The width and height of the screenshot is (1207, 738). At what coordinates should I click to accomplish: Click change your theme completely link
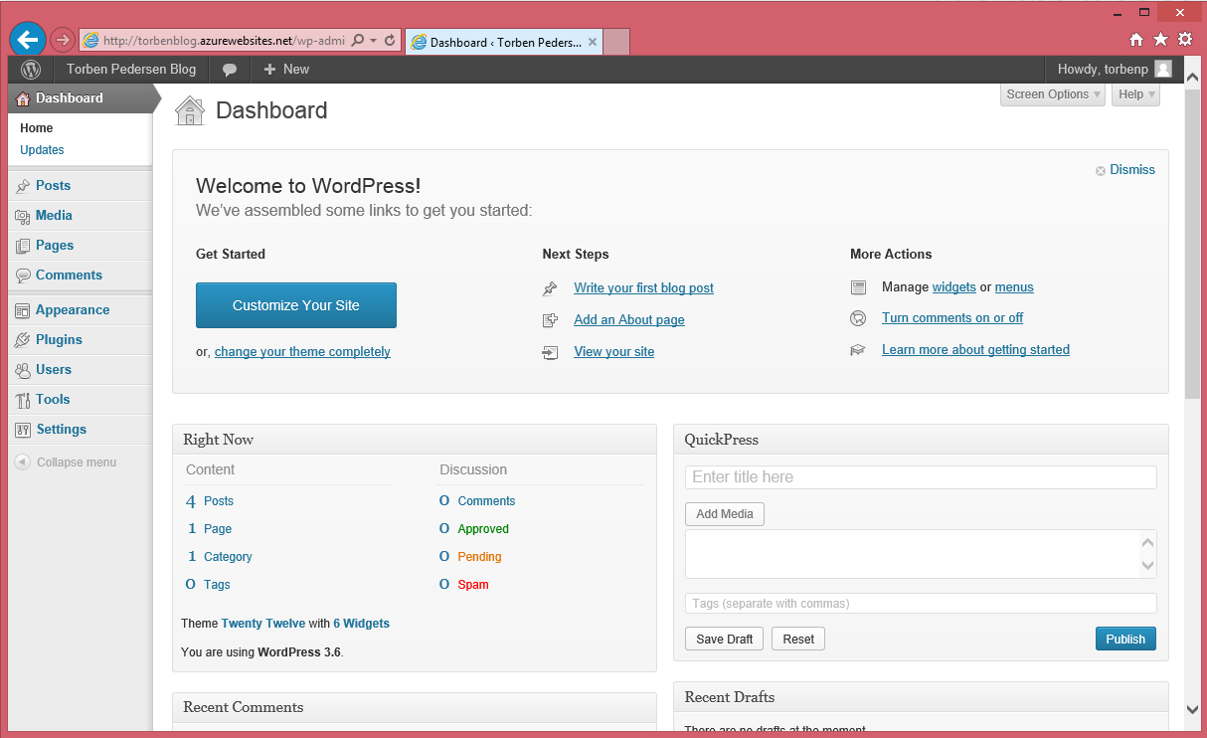click(302, 352)
